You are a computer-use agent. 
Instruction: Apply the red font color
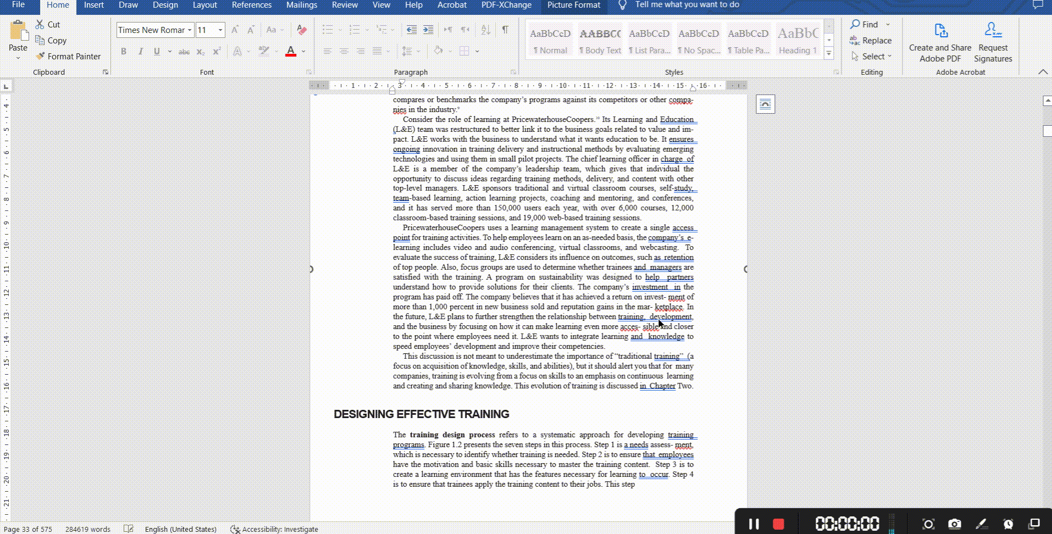(291, 52)
